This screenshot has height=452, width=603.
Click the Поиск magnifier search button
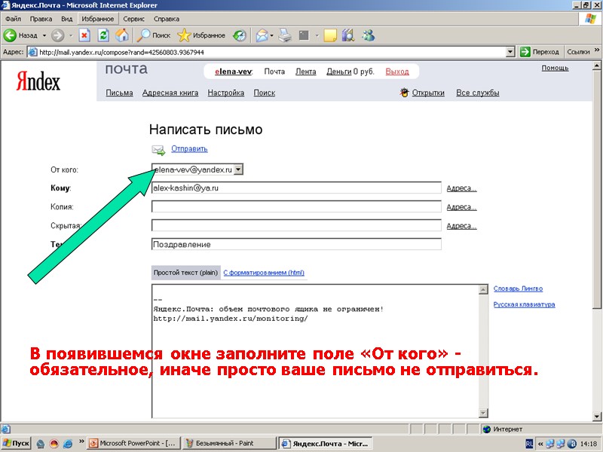pyautogui.click(x=154, y=35)
